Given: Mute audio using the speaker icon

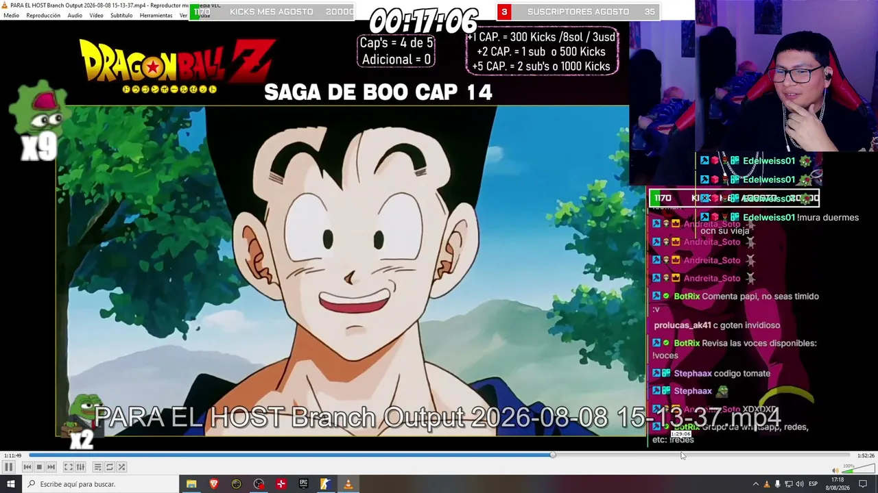Looking at the screenshot, I should point(835,470).
